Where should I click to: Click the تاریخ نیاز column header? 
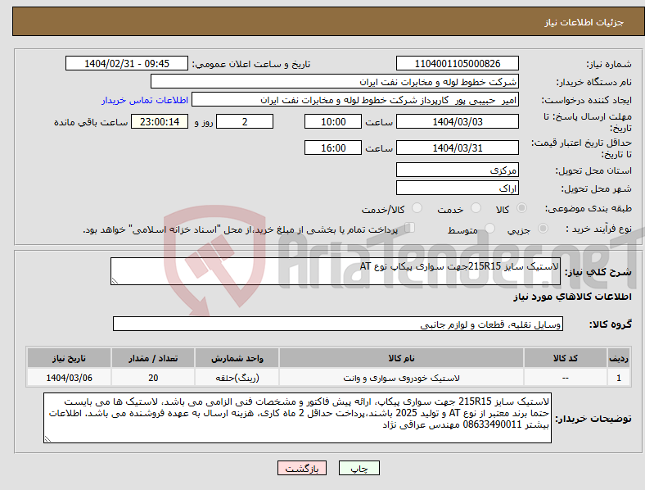click(x=69, y=358)
